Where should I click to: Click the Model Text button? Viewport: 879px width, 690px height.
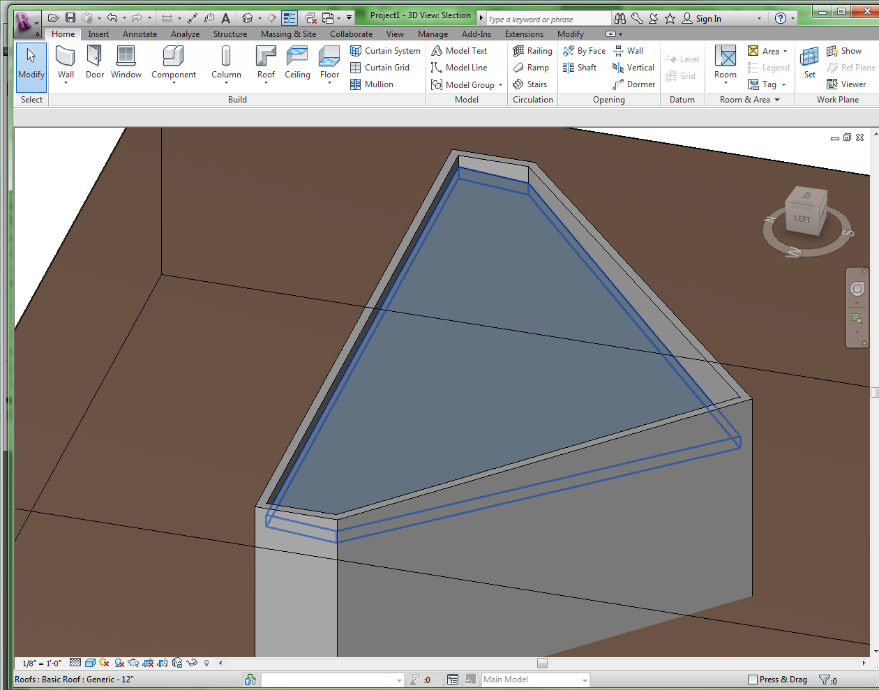(459, 51)
